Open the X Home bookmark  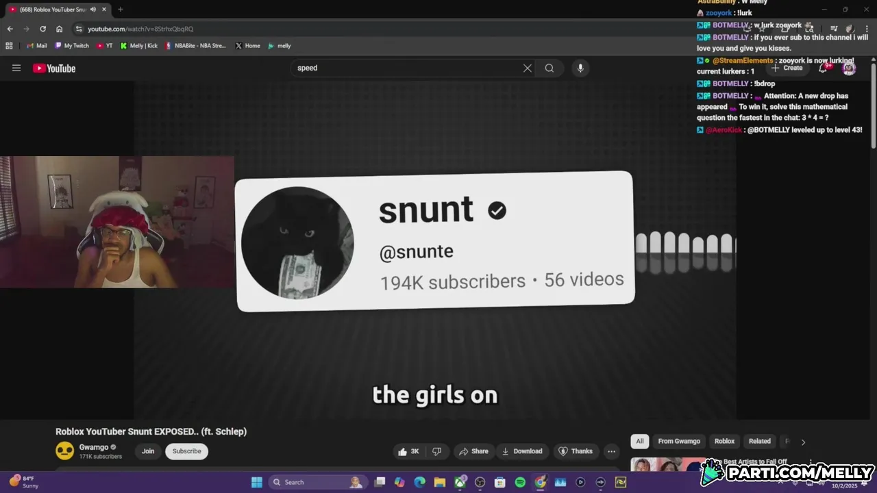[247, 46]
